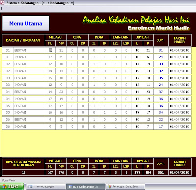The height and width of the screenshot is (190, 196).
Task: Click ML total 167 in summary footer
Action: click(50, 172)
